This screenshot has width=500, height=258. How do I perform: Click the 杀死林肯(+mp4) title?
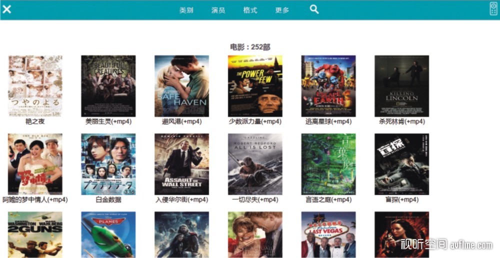tap(402, 121)
